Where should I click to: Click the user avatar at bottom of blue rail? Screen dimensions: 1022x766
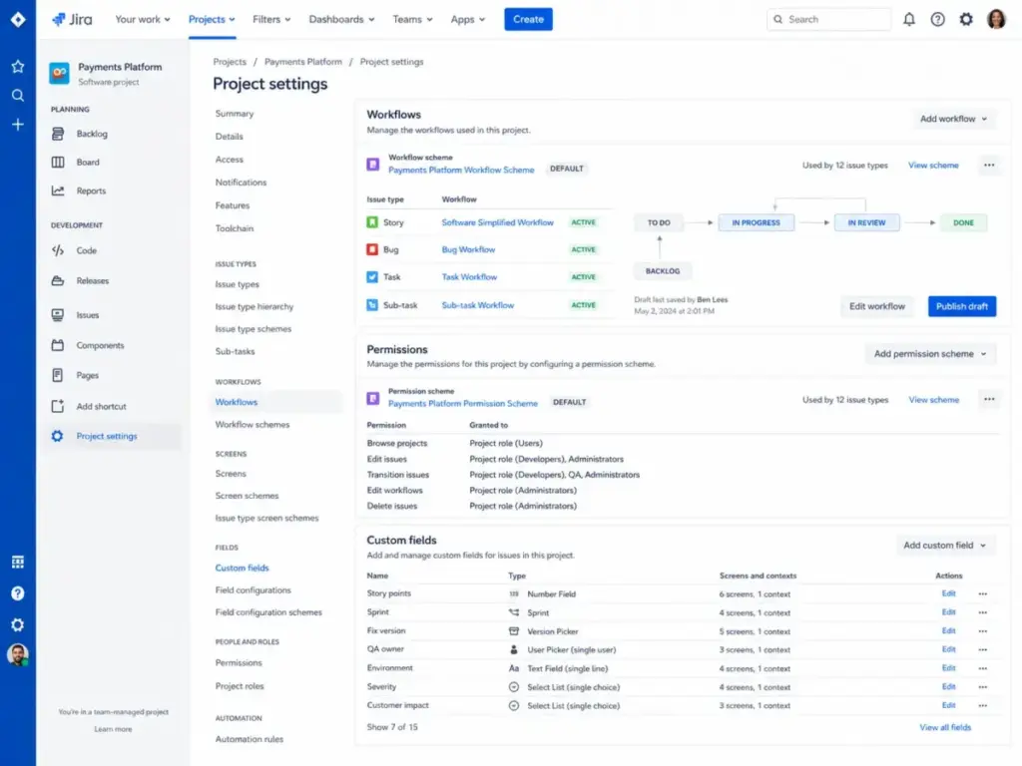pos(18,654)
